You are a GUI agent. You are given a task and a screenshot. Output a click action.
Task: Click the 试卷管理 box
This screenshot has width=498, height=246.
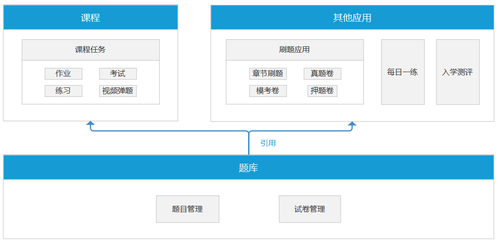point(310,209)
